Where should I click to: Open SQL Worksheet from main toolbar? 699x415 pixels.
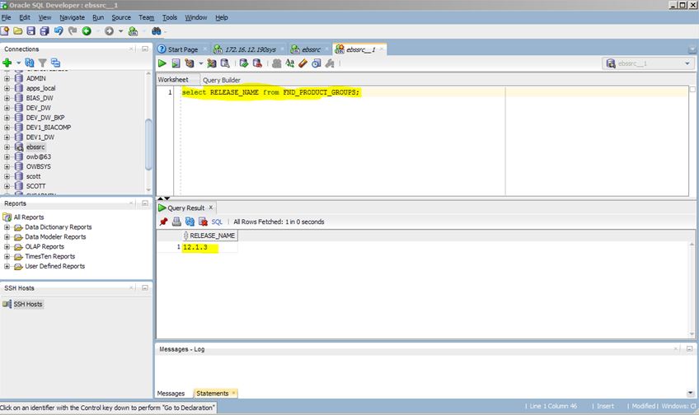133,30
